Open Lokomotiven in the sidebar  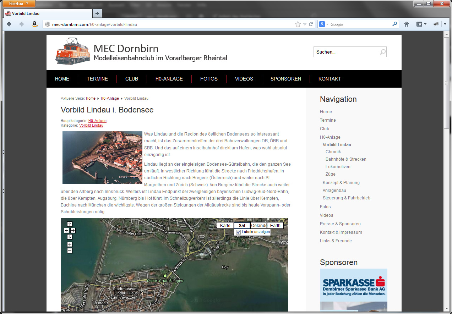point(338,167)
